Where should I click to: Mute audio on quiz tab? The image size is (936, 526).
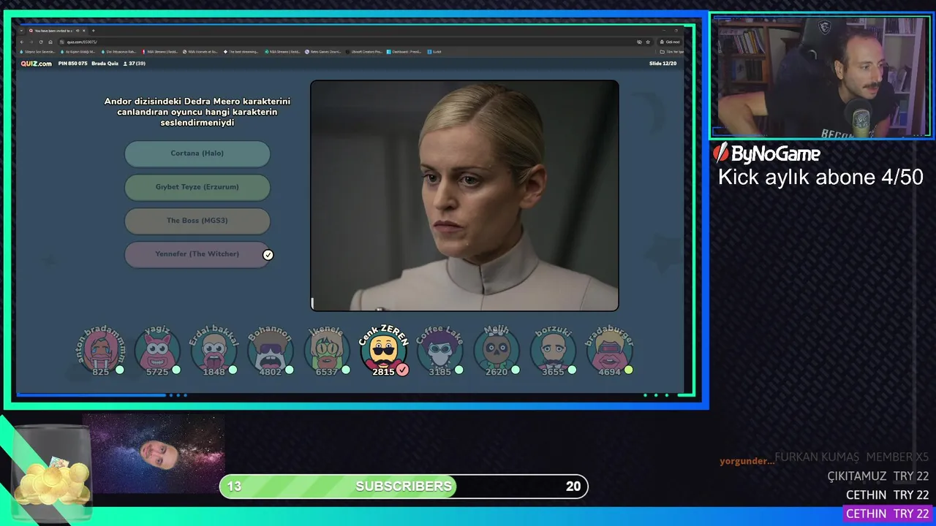click(78, 31)
